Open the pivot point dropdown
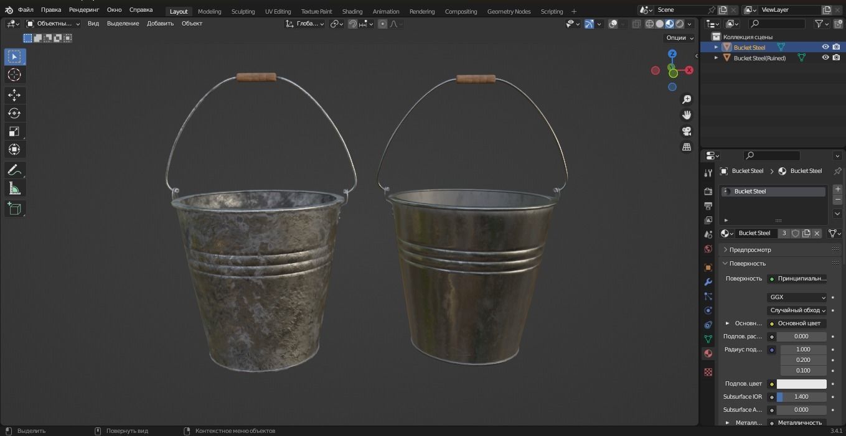846x436 pixels. pyautogui.click(x=337, y=24)
